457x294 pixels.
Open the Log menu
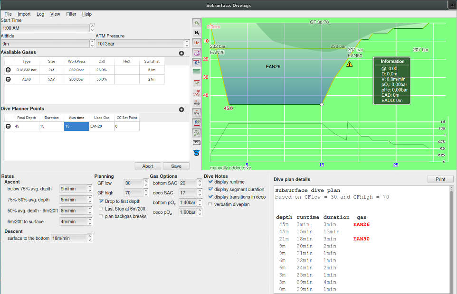[x=40, y=14]
